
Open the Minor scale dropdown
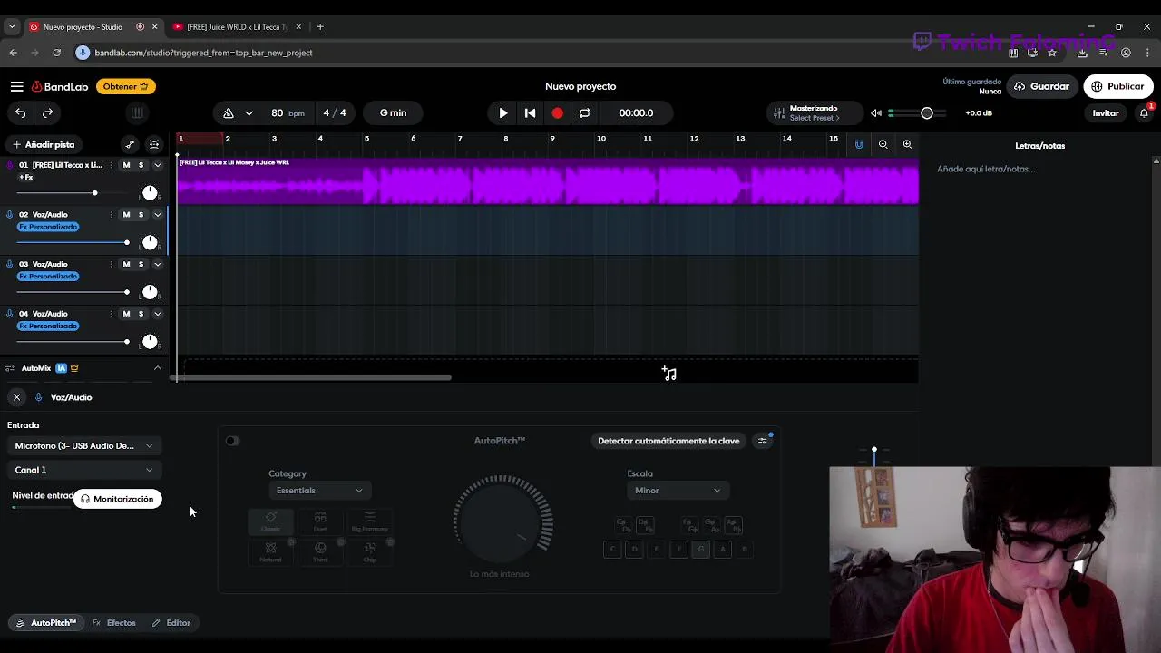pos(678,491)
